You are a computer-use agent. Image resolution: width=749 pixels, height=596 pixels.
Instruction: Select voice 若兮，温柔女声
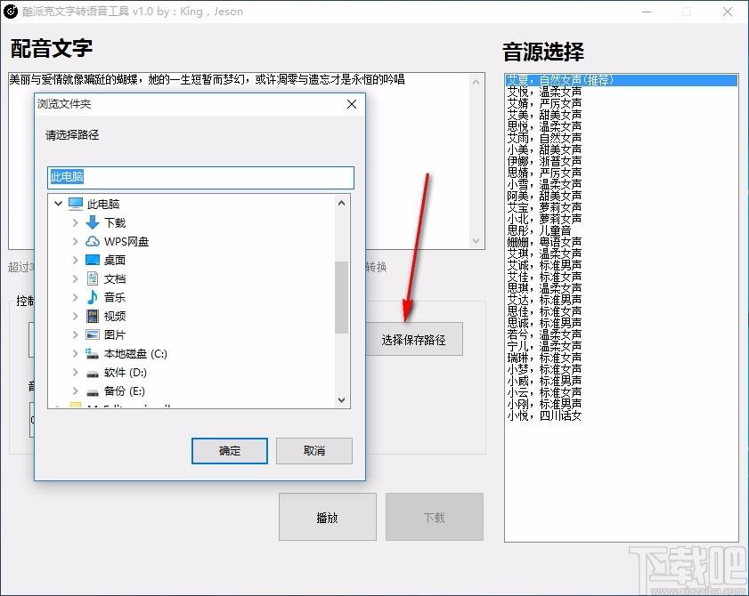[544, 334]
